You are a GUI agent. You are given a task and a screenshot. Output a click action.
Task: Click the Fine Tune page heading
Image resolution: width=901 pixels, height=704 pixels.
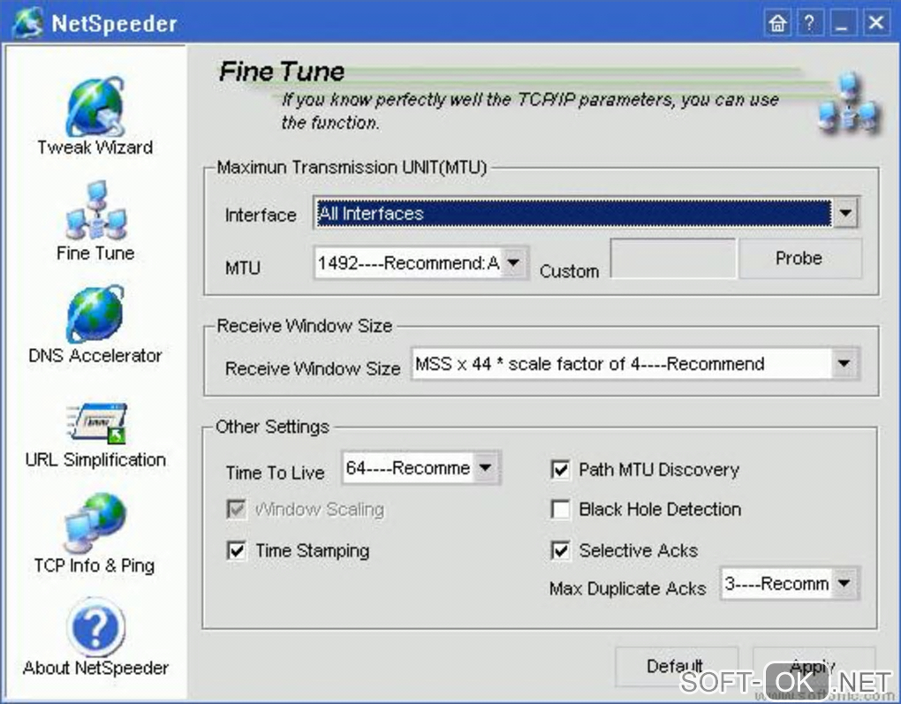[x=282, y=72]
